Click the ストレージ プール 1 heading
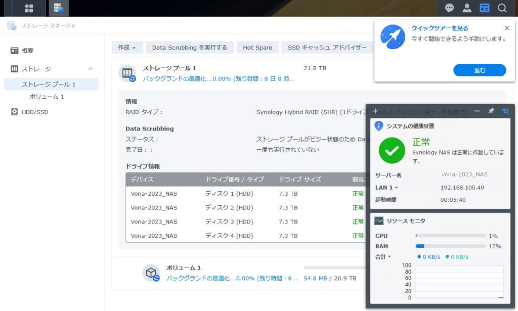Image resolution: width=518 pixels, height=311 pixels. coord(169,68)
